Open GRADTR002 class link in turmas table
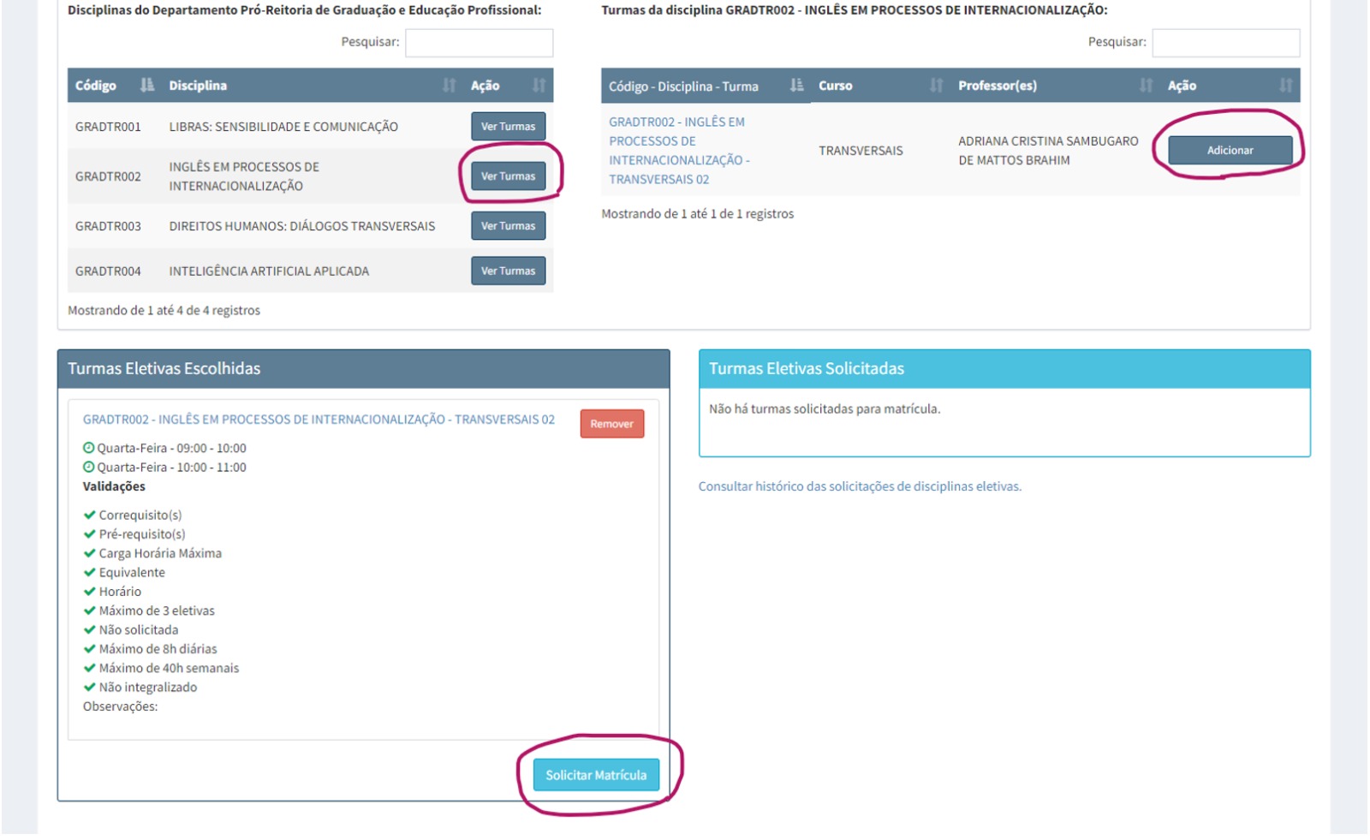The height and width of the screenshot is (840, 1370). click(x=676, y=151)
